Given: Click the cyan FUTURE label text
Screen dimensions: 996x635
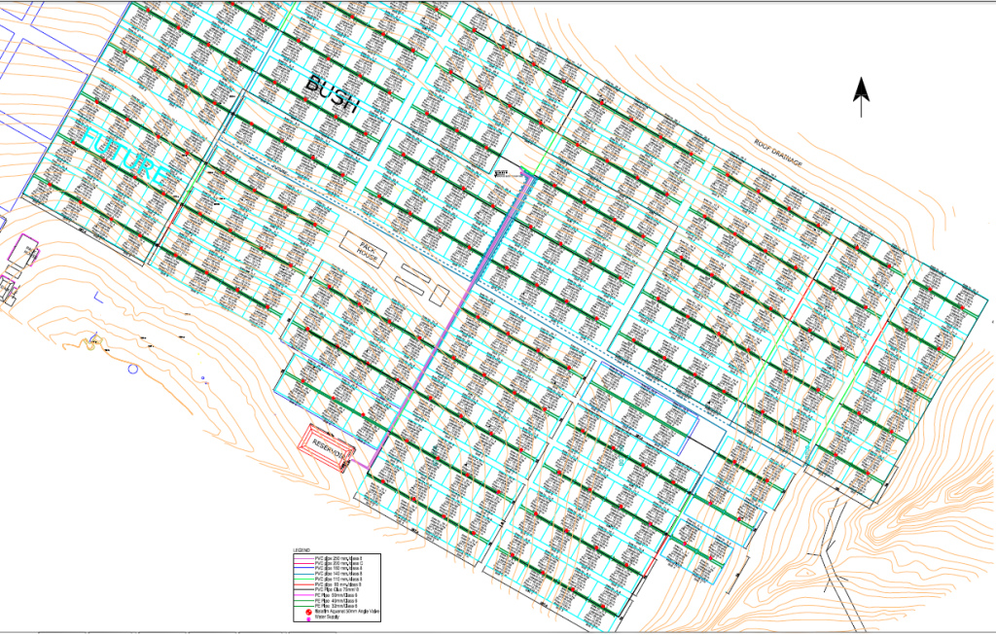Looking at the screenshot, I should 124,158.
